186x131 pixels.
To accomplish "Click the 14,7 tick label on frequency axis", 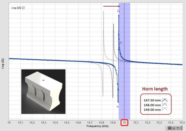I will pos(90,123).
